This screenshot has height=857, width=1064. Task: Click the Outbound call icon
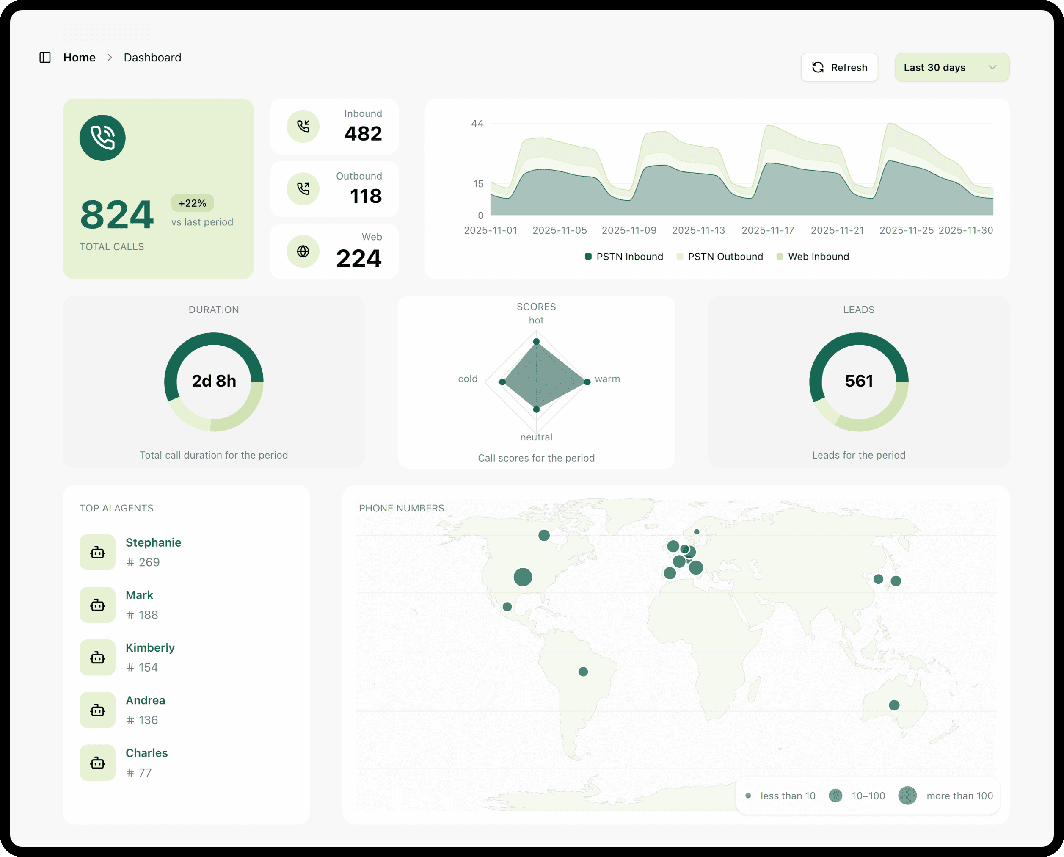click(303, 188)
